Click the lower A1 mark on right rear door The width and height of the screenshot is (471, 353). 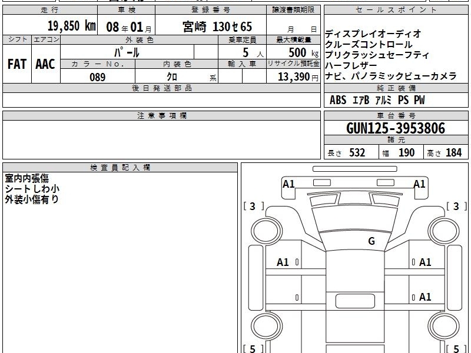coord(425,297)
